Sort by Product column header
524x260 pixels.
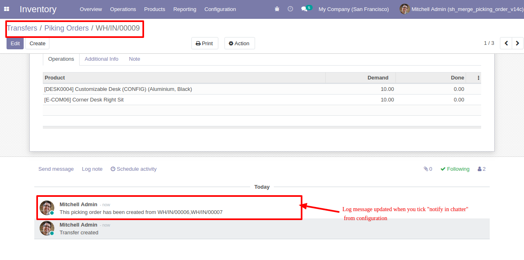(x=184, y=78)
